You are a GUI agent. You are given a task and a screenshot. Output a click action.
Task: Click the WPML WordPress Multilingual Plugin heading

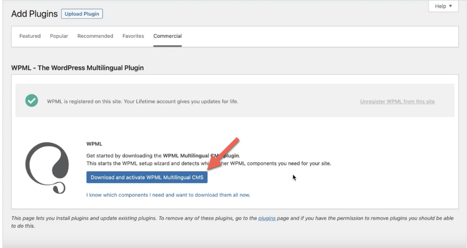[77, 68]
